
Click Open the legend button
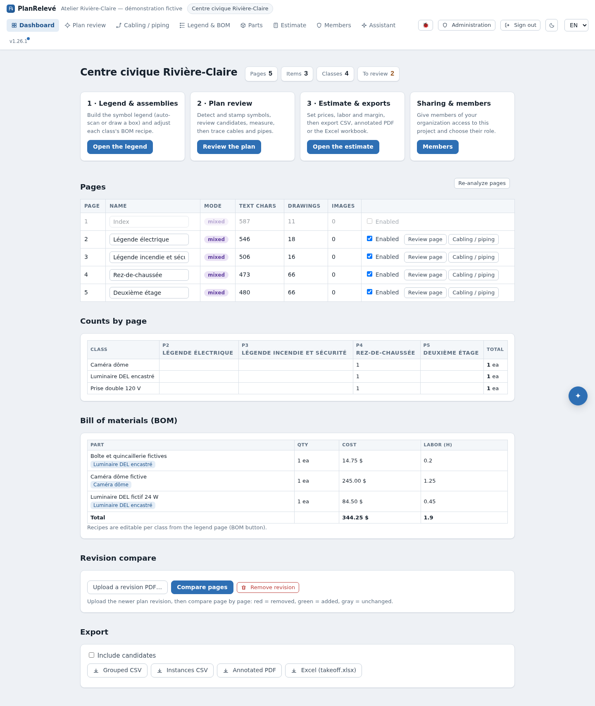(120, 147)
